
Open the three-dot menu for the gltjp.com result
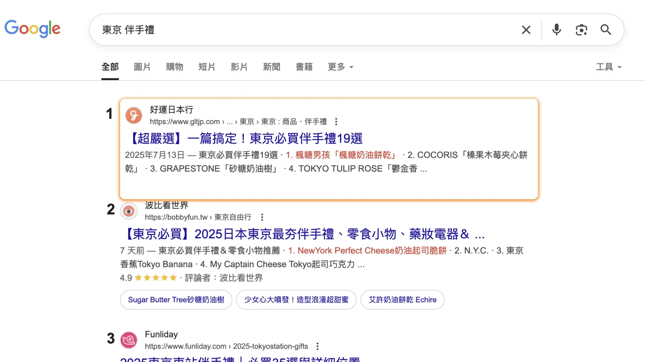tap(336, 121)
